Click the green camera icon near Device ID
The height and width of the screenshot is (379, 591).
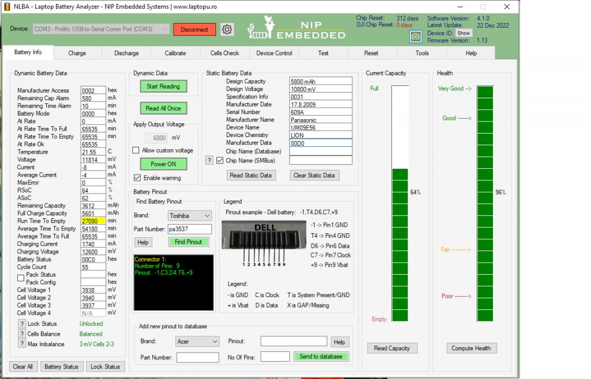click(416, 36)
